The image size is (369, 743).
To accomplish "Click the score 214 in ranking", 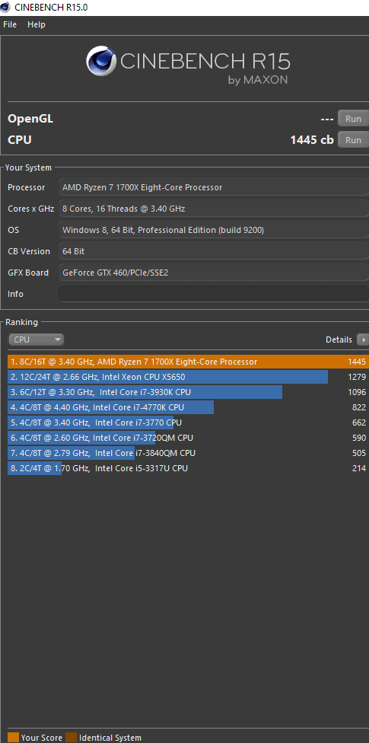I will (x=359, y=468).
